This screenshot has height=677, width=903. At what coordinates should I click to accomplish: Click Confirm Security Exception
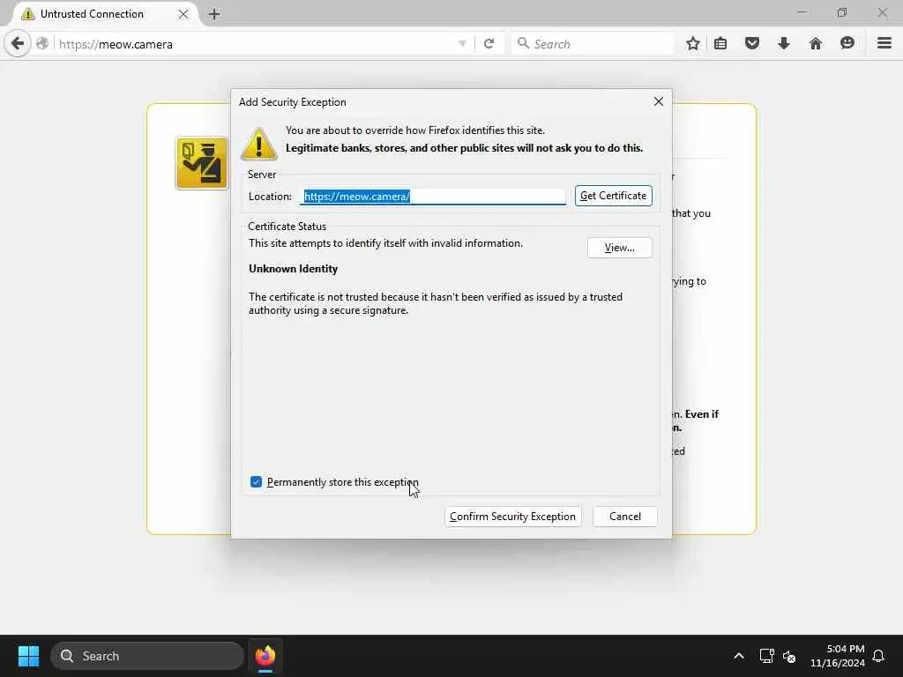(x=512, y=517)
